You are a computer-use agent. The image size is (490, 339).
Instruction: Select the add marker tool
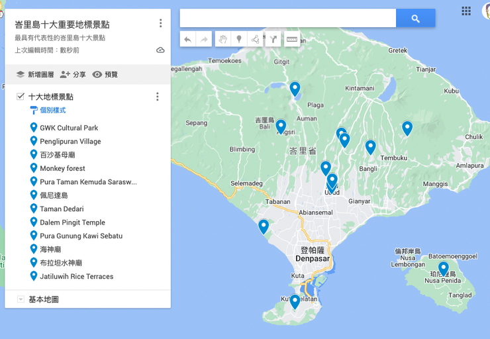(239, 39)
